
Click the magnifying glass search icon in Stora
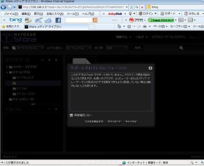tap(181, 48)
